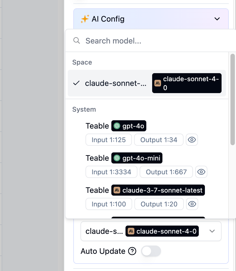Click the claude-3-7-sonnet-latest Anthropic badge
236x271 pixels.
(x=158, y=190)
